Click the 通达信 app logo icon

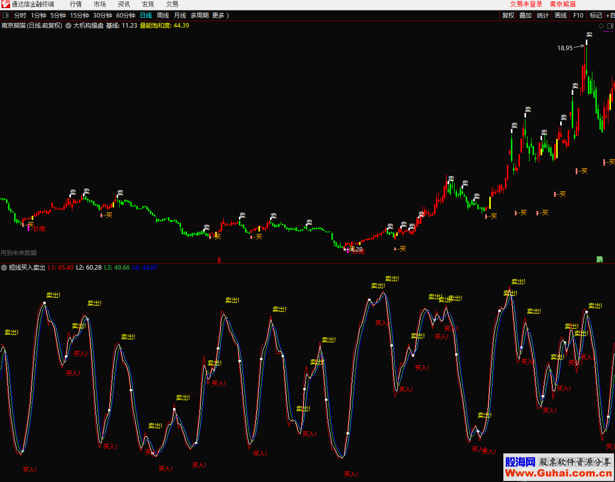click(6, 4)
